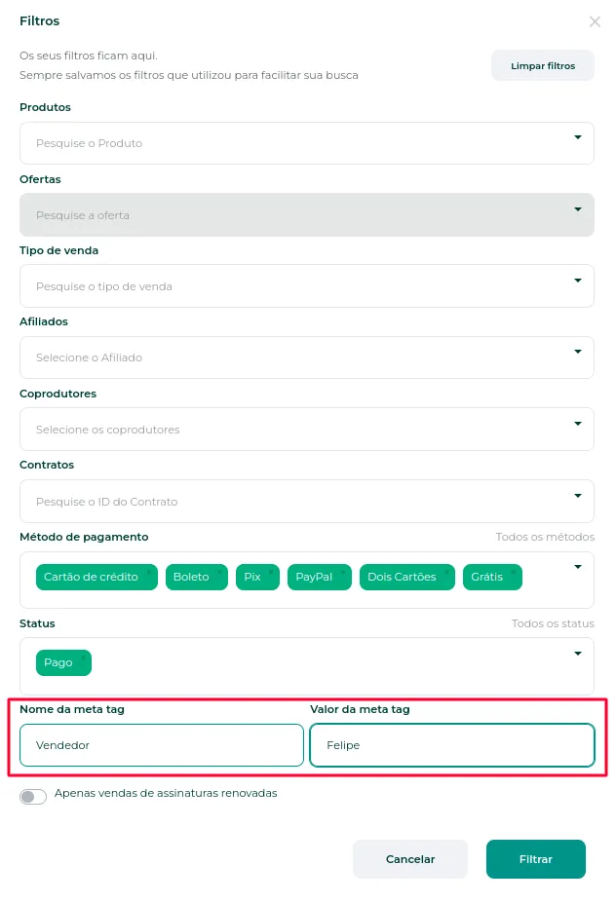616x903 pixels.
Task: Remove the Dois Cartões tag
Action: tap(446, 571)
